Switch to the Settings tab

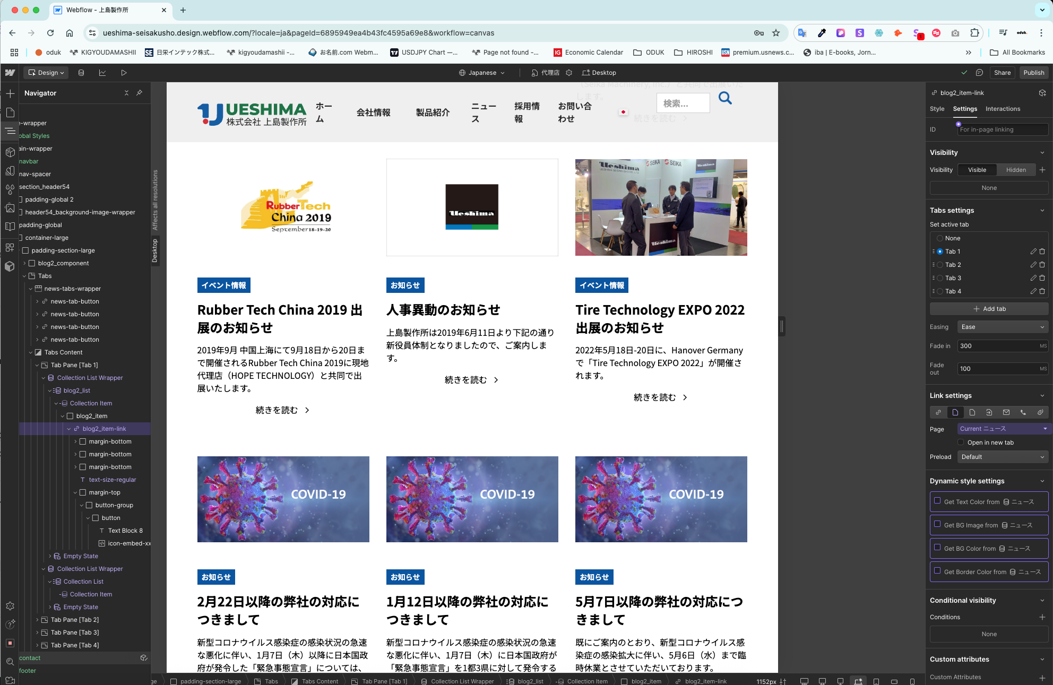(x=965, y=109)
